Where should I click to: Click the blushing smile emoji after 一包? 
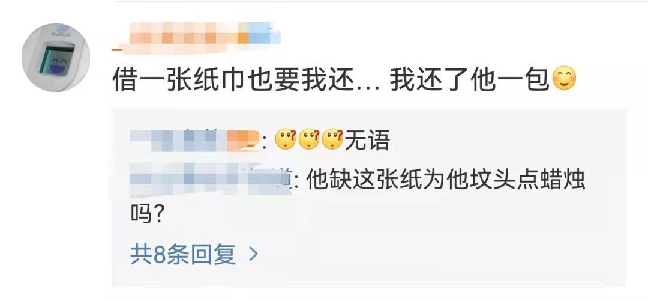pos(564,79)
